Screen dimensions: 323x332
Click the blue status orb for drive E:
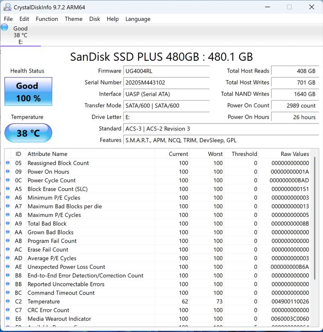pyautogui.click(x=4, y=28)
